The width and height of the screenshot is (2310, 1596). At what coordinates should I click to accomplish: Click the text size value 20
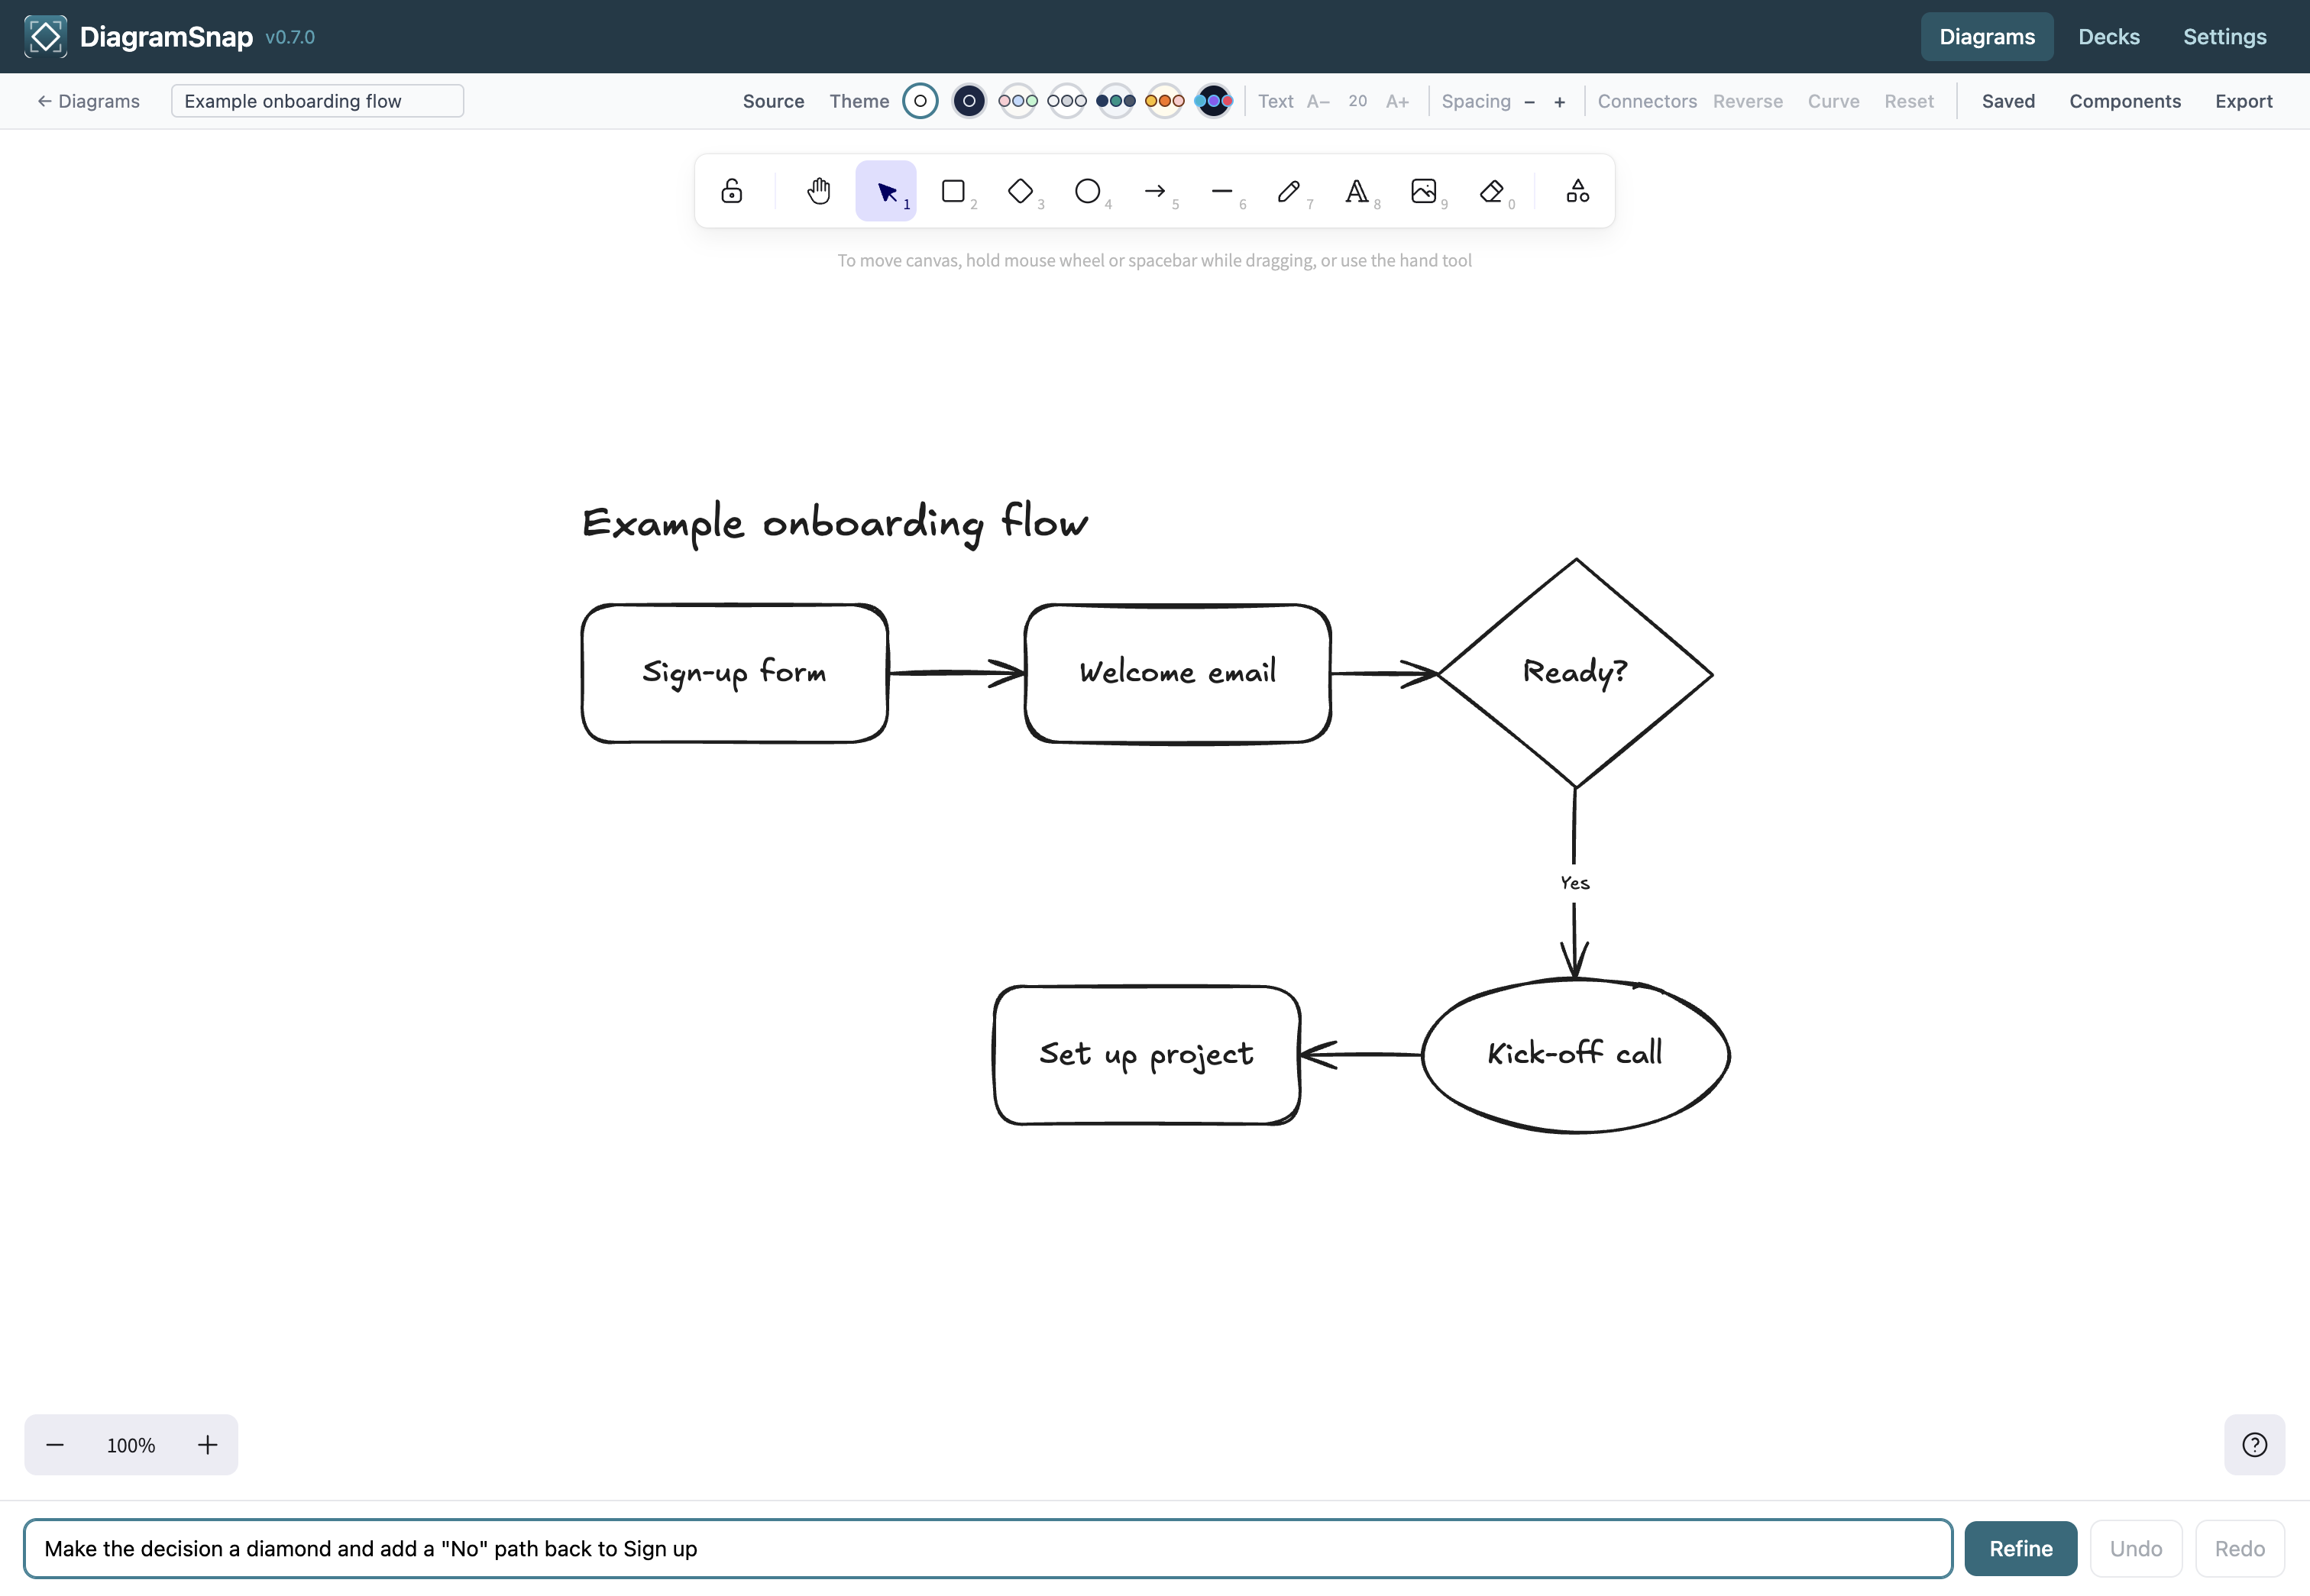tap(1357, 101)
